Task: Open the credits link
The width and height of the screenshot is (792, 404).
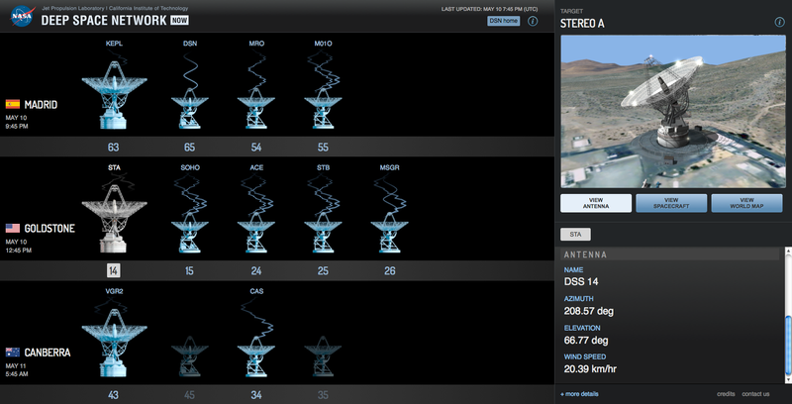Action: coord(726,394)
